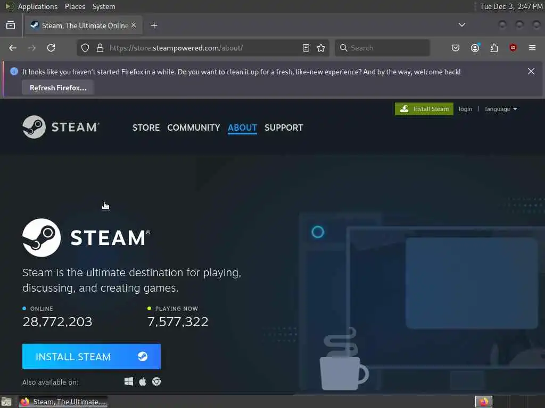
Task: Click the notification info icon
Action: click(14, 72)
